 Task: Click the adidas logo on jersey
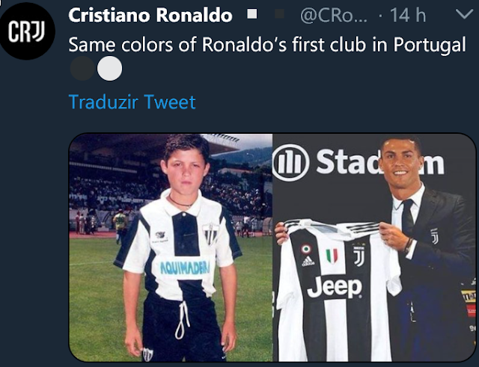point(307,259)
